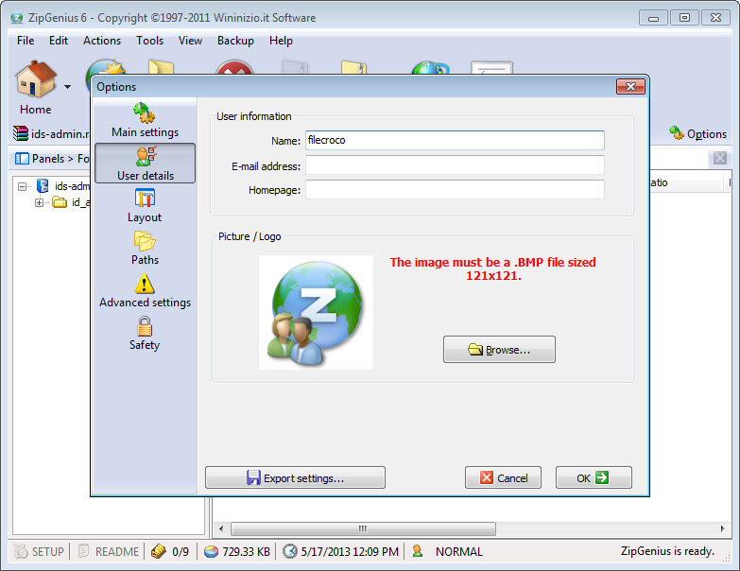Click the scrollbar right arrow
Viewport: 740px width, 571px height.
point(723,528)
